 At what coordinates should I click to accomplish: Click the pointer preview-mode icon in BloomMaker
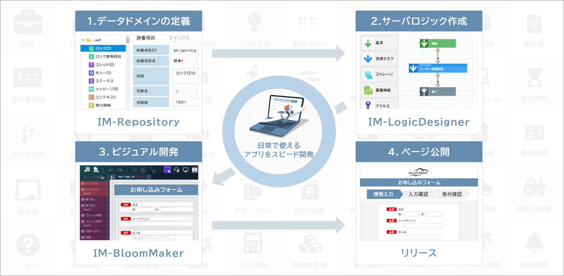[177, 170]
